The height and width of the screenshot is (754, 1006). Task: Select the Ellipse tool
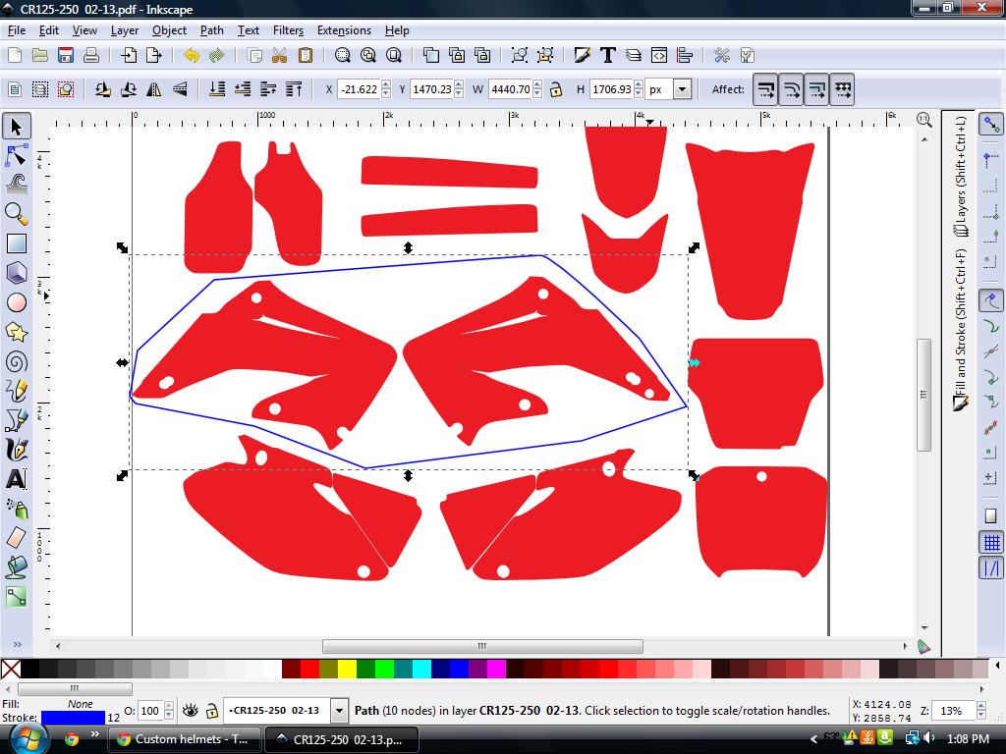point(16,301)
